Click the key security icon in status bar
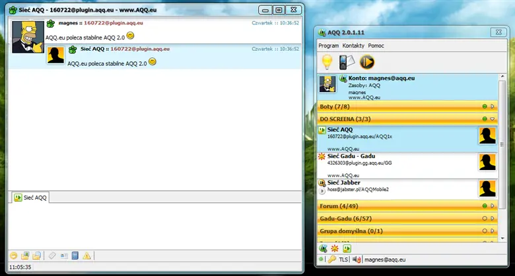The height and width of the screenshot is (276, 515). [x=331, y=260]
